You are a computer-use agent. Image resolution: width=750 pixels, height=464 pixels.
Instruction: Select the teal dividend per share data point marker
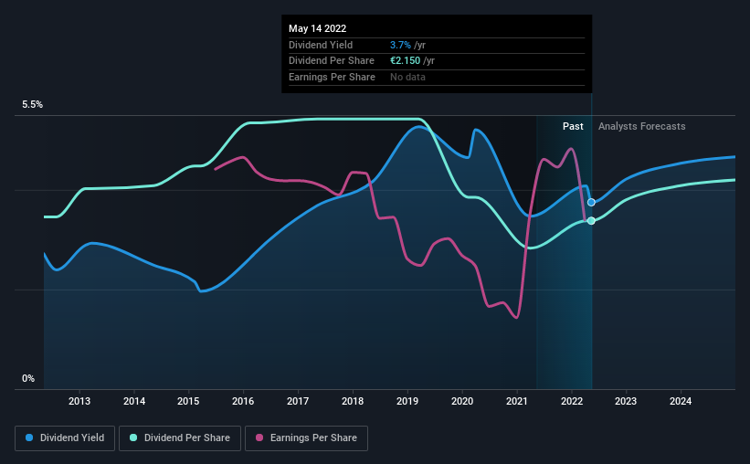(x=591, y=220)
